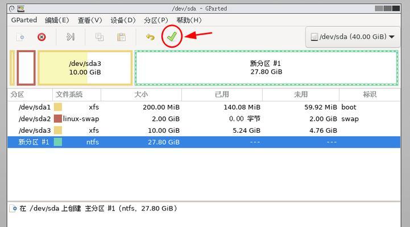The height and width of the screenshot is (227, 410).
Task: Click the 标识 column header
Action: point(370,94)
